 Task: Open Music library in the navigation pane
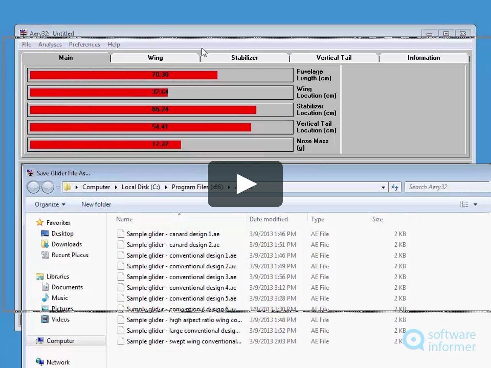click(59, 298)
